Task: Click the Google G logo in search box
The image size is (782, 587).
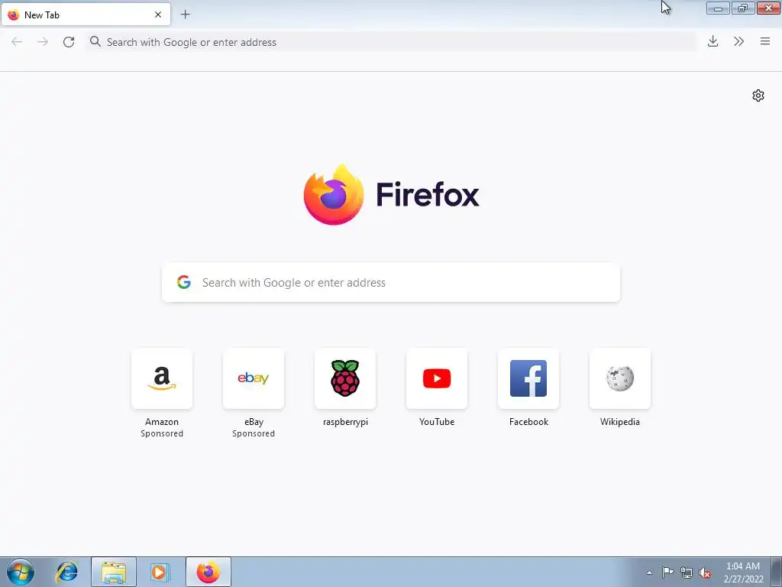Action: [183, 282]
